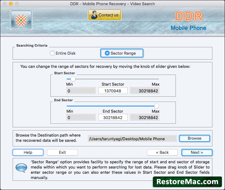The width and height of the screenshot is (225, 190).
Task: Click the End Sector value field 30218842
Action: tap(113, 118)
